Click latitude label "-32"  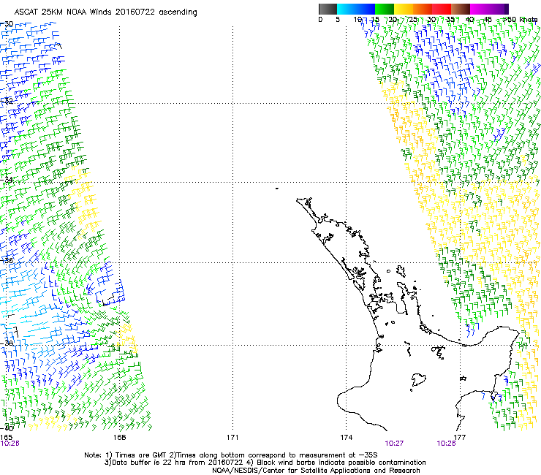point(7,101)
